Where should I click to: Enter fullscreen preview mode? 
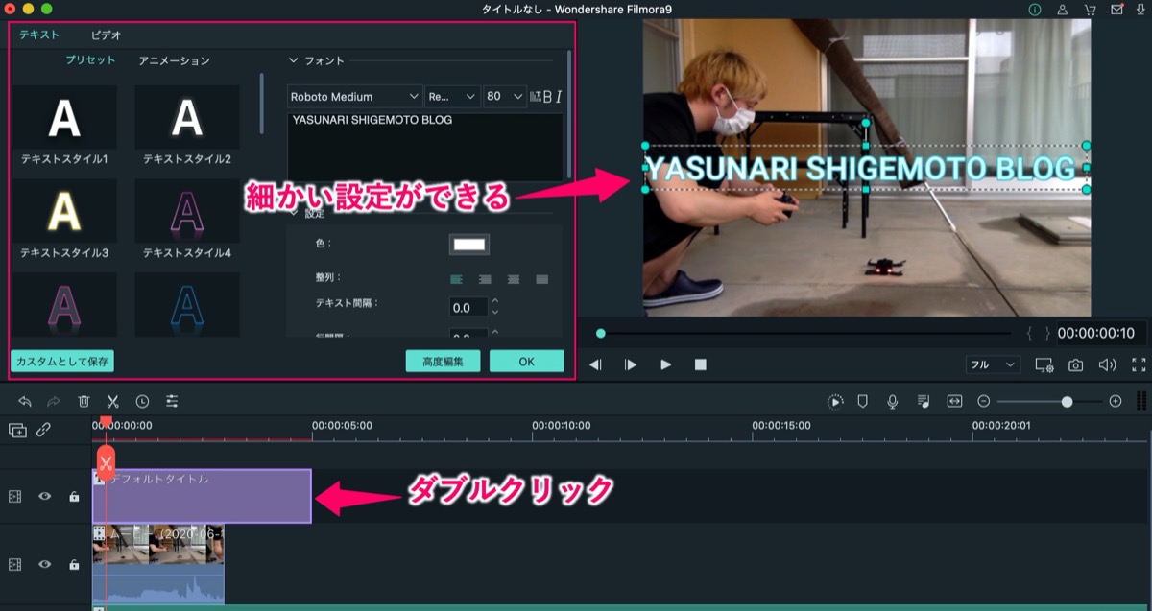coord(1139,364)
